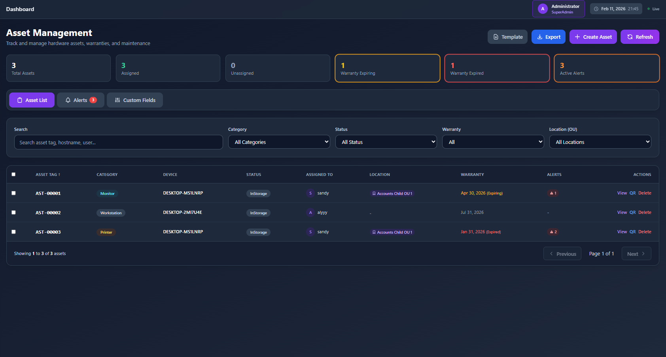666x357 pixels.
Task: Open the Alerts tab
Action: [80, 100]
